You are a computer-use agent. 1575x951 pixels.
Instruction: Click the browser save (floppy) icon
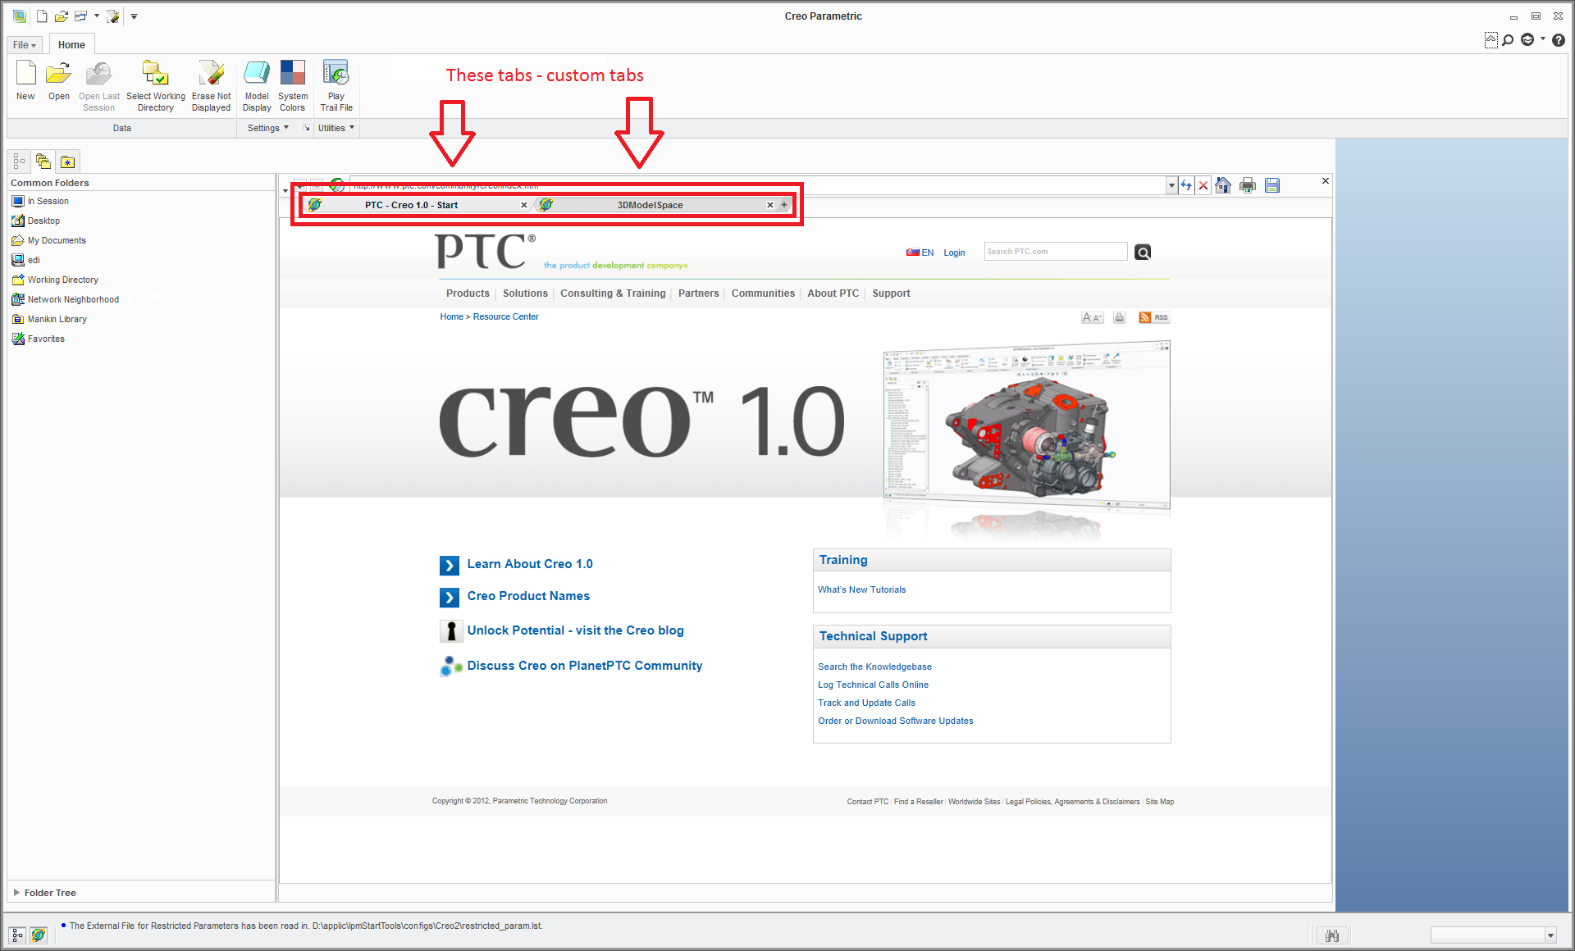point(1271,185)
